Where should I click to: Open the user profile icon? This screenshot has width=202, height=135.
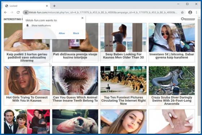tap(190, 13)
